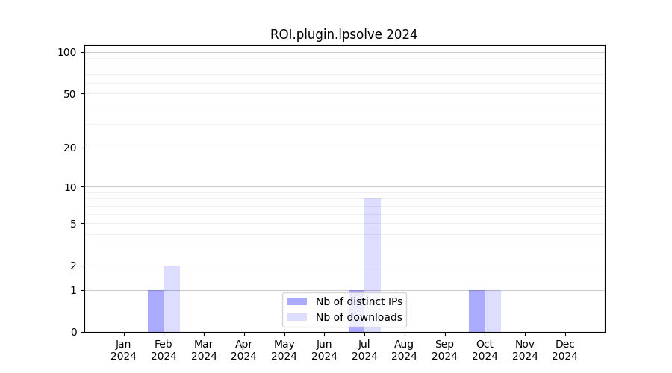672x373 pixels.
Task: Click the Oct 2024 downloads bar
Action: point(493,311)
